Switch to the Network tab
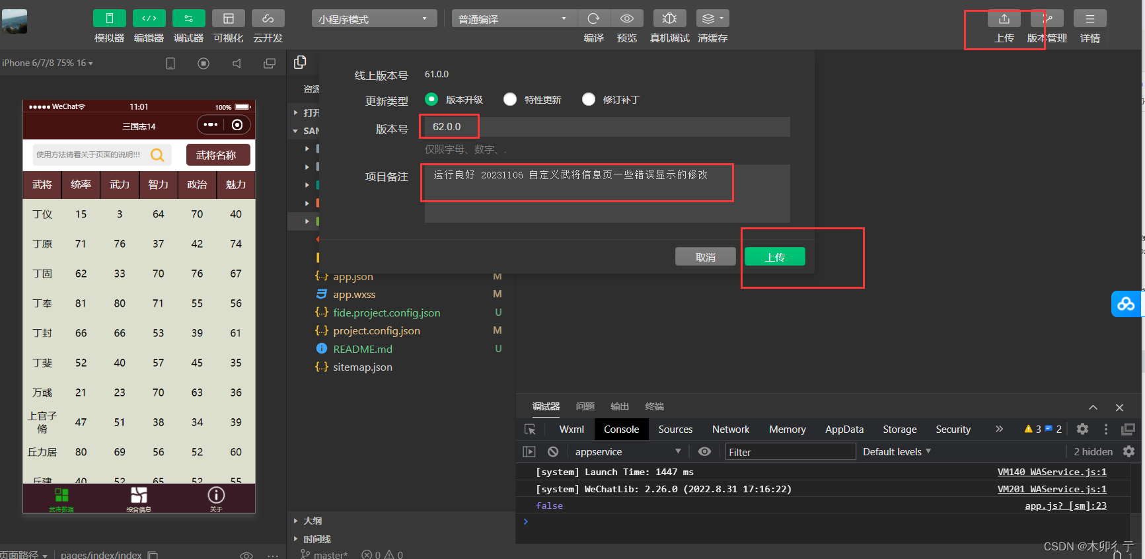 (x=731, y=429)
